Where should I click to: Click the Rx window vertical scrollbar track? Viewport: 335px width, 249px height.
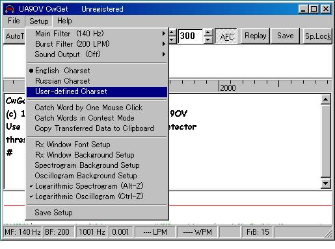(x=326, y=141)
